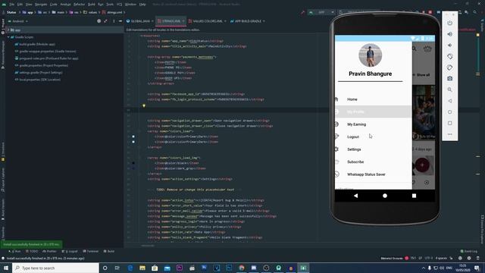The height and width of the screenshot is (273, 485).
Task: Click the colorPrimaryDark gutter swatch on the first item line
Action: tap(133, 136)
